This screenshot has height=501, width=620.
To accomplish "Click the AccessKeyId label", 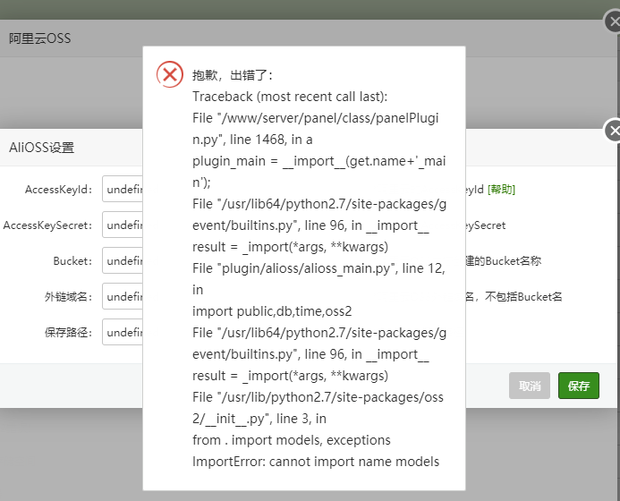I will point(58,190).
